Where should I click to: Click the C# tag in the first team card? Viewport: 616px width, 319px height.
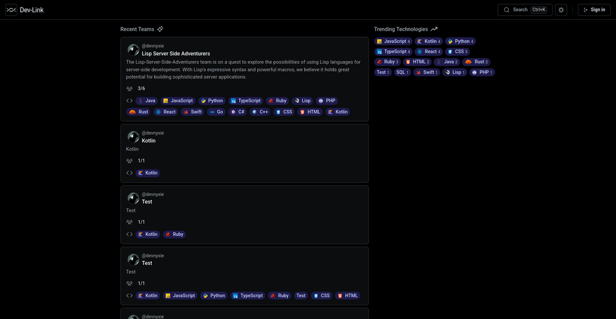click(237, 112)
